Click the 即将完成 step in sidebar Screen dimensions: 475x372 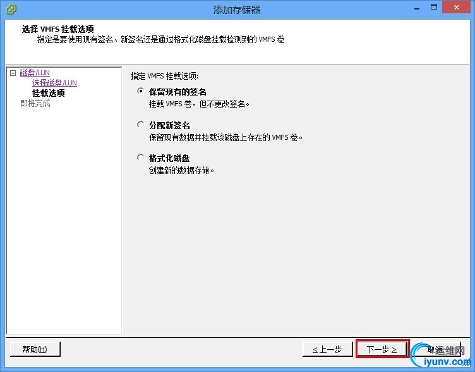(x=35, y=104)
